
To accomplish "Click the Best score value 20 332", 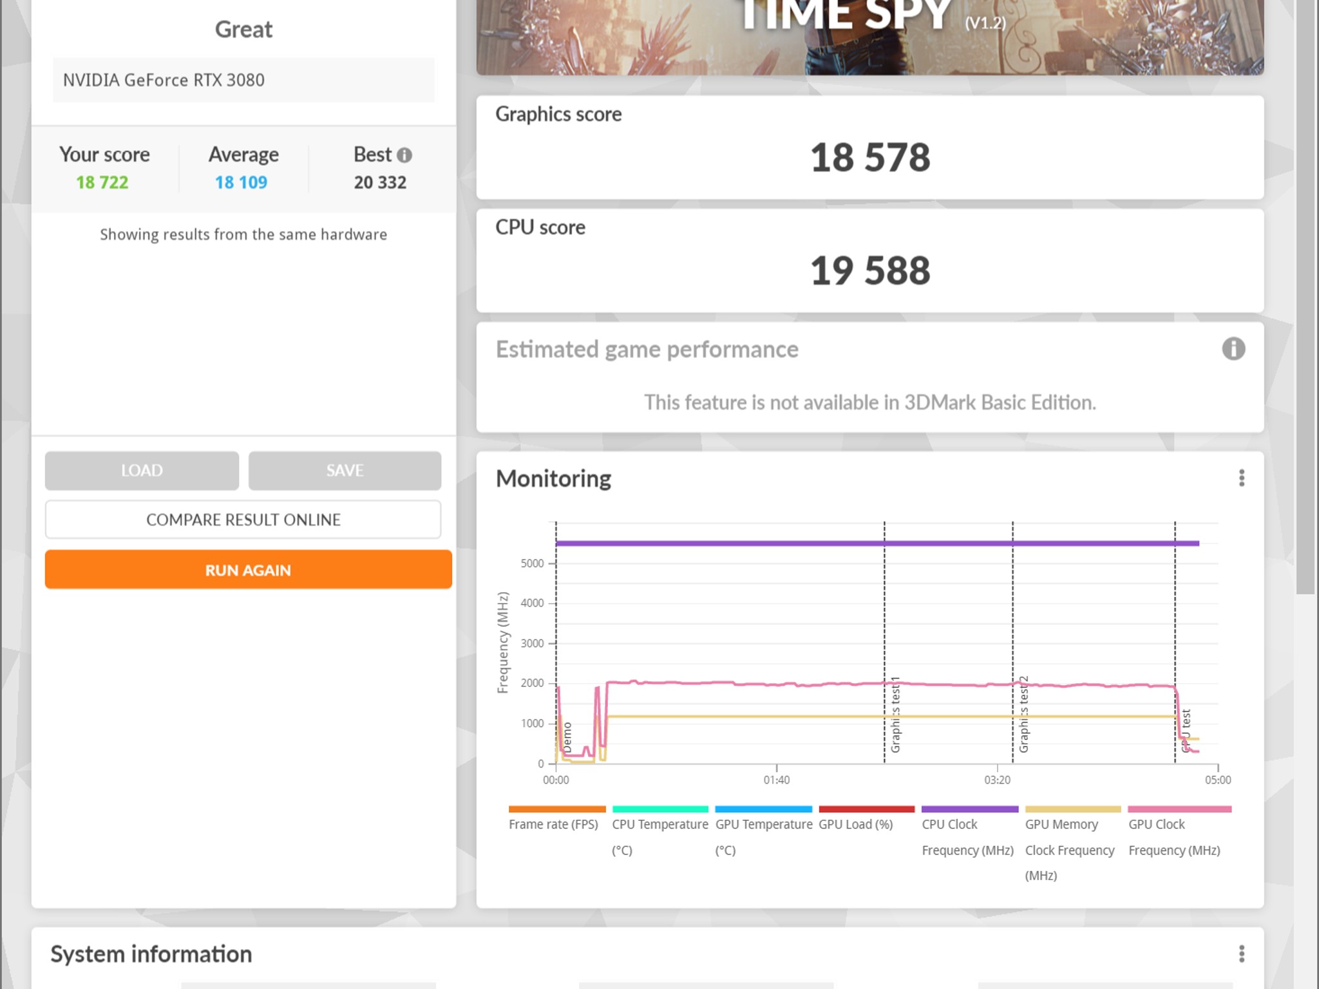I will coord(380,183).
